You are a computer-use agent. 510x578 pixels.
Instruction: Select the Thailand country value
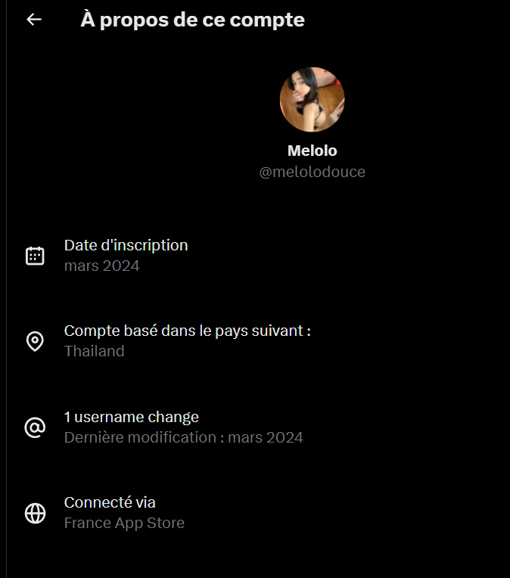tap(94, 351)
